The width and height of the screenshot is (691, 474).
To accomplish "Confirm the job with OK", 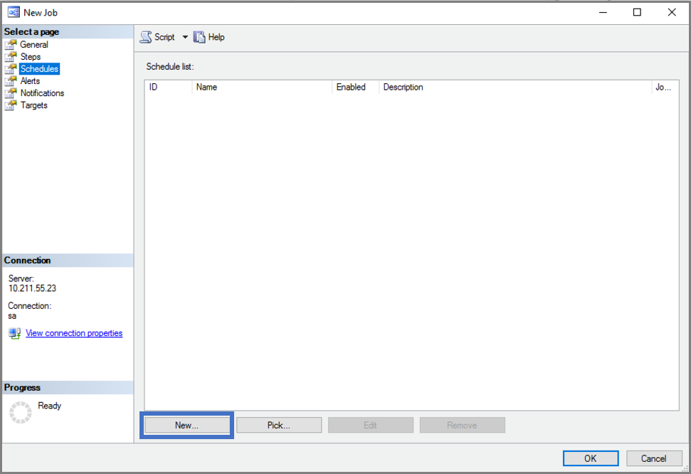I will click(590, 458).
